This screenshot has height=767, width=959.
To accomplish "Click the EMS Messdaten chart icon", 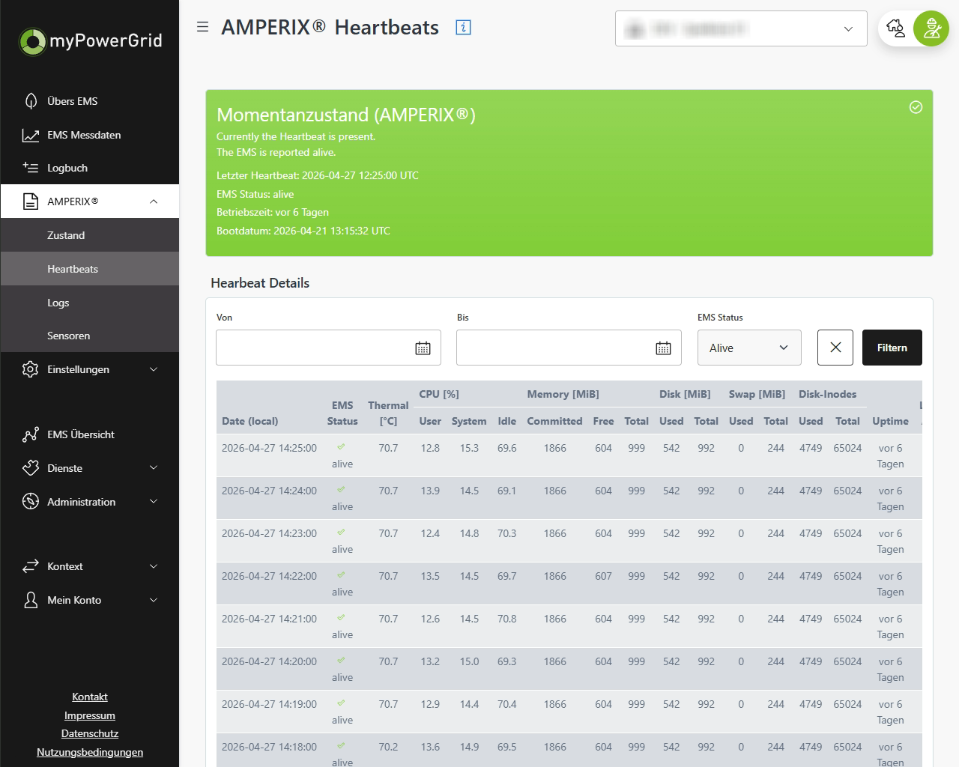I will tap(31, 135).
